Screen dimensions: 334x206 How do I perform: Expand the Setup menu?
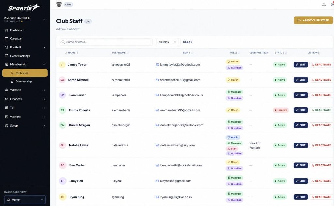pyautogui.click(x=44, y=126)
